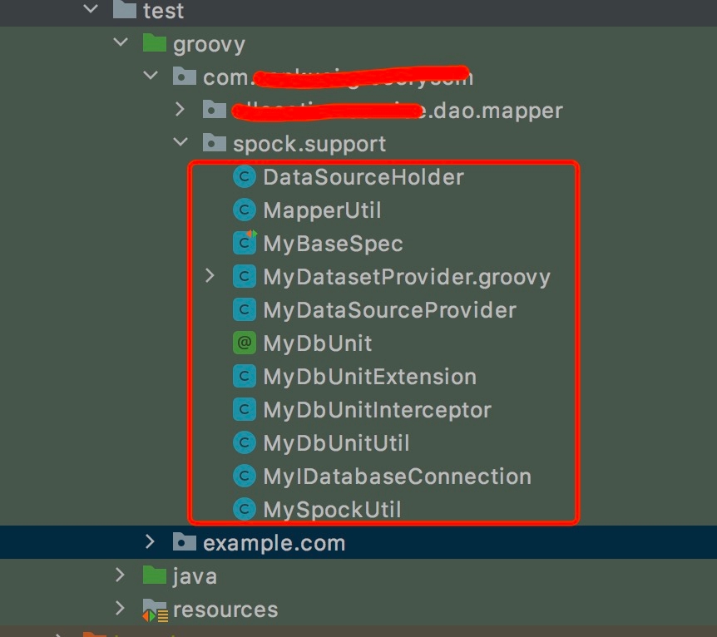Select the MyDbUnitInterceptor file

pyautogui.click(x=377, y=410)
